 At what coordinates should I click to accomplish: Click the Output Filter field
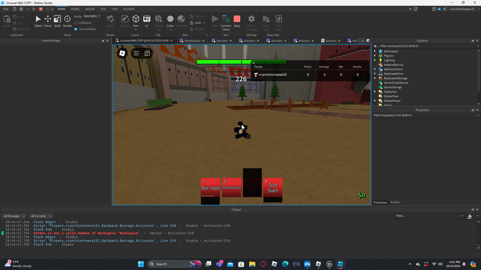click(x=429, y=216)
